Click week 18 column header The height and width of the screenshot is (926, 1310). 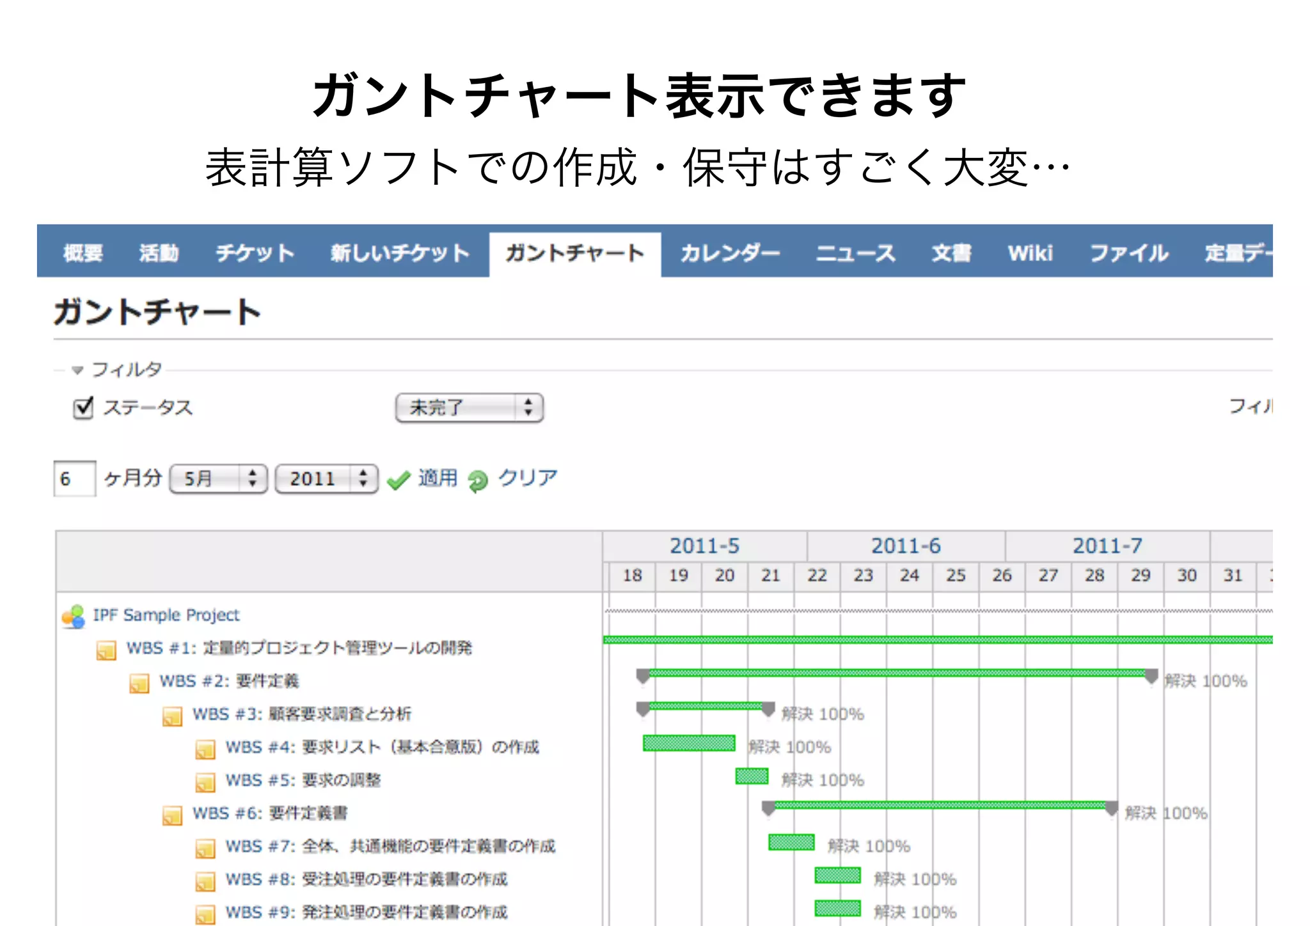click(x=632, y=576)
